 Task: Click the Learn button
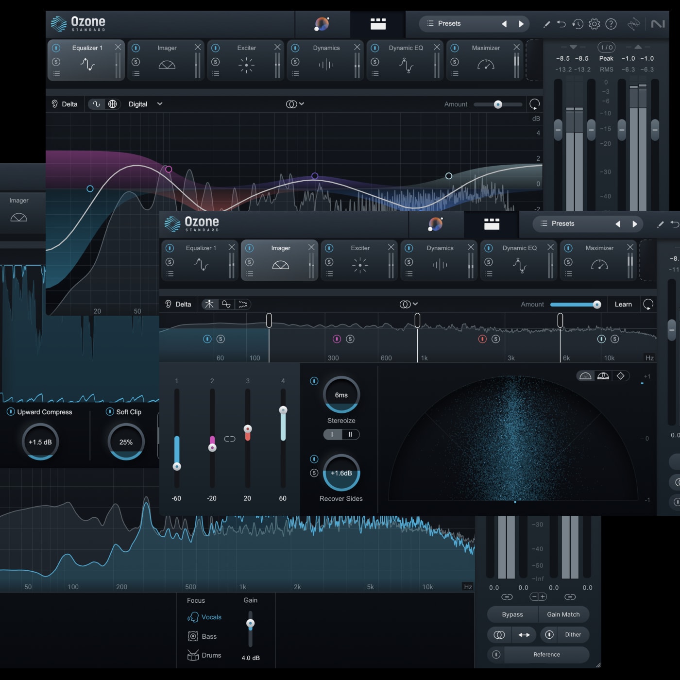(x=623, y=304)
